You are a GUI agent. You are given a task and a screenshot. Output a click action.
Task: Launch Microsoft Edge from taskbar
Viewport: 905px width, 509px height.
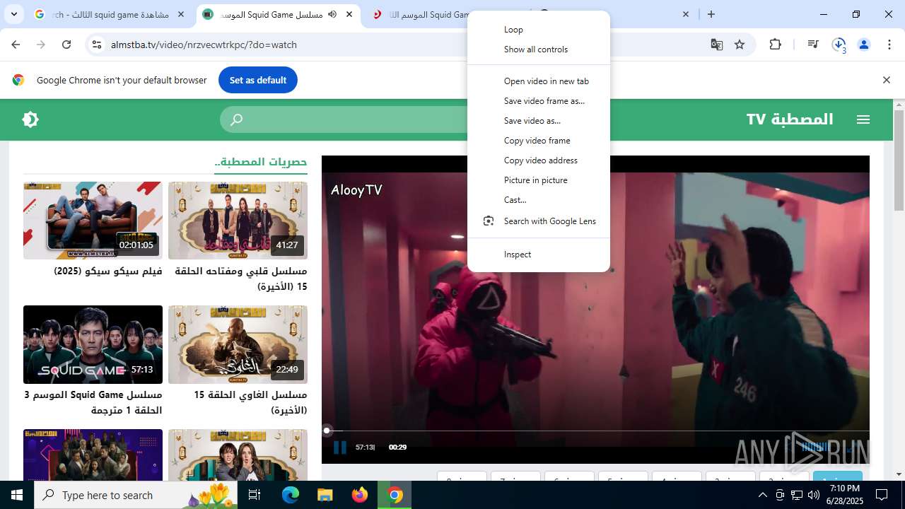click(291, 495)
